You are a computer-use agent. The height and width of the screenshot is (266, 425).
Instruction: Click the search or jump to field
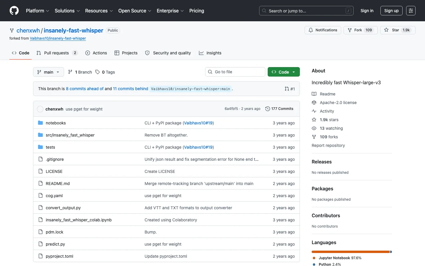coord(306,11)
